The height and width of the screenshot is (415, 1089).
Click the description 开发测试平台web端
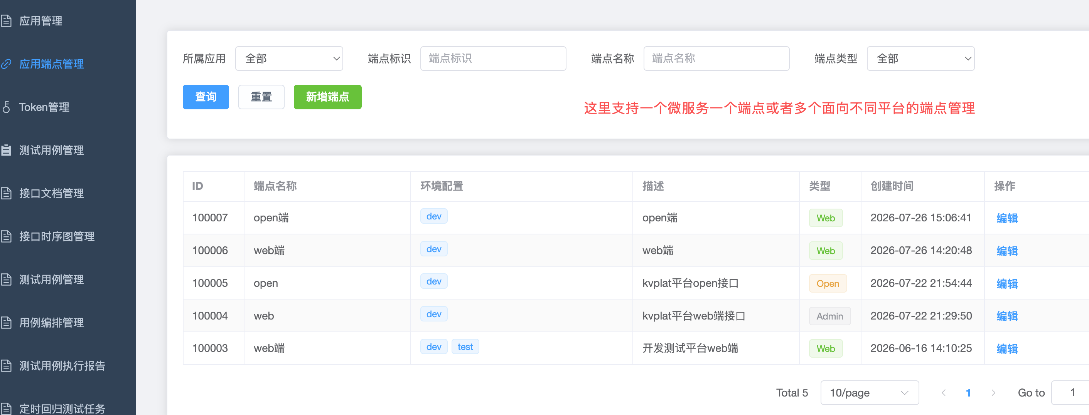(690, 348)
